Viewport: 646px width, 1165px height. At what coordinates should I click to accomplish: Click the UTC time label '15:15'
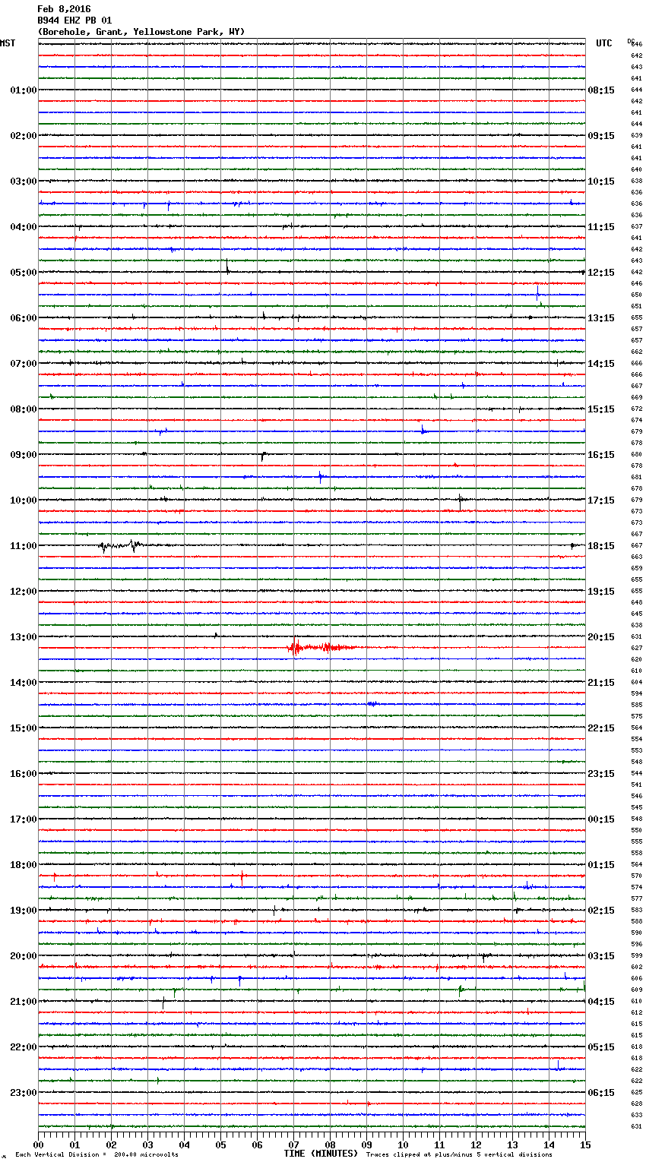pos(601,409)
